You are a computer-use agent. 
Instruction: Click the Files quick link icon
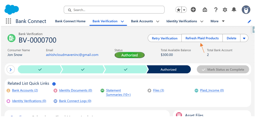coord(149,91)
